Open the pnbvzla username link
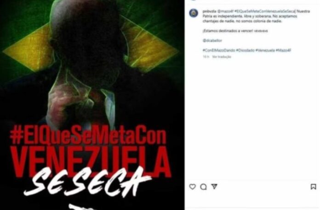 point(209,11)
